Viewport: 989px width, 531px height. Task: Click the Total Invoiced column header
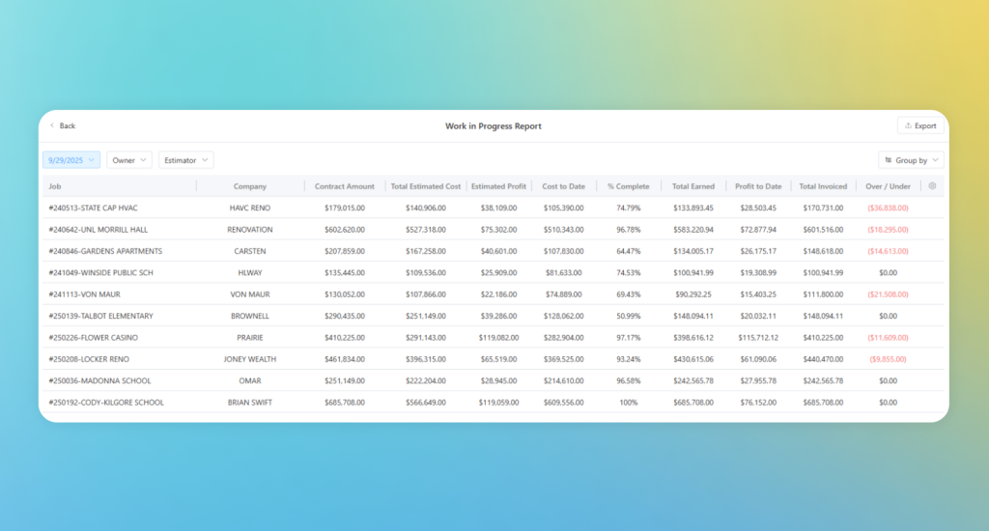(x=823, y=186)
